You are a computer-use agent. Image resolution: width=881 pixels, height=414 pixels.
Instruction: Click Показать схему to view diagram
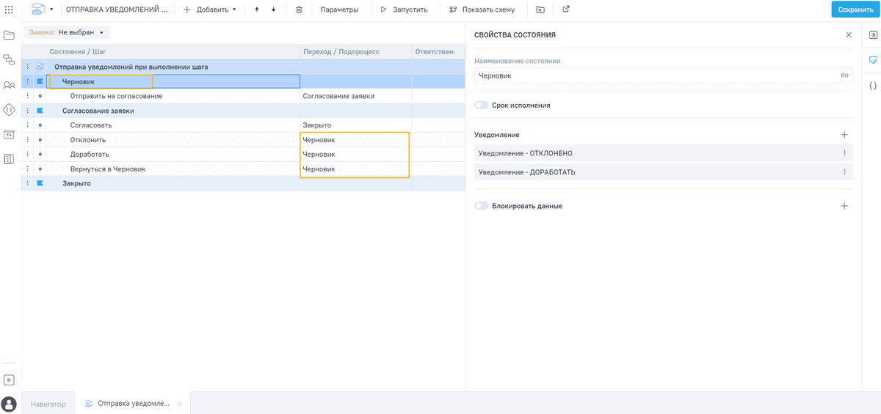(x=482, y=10)
